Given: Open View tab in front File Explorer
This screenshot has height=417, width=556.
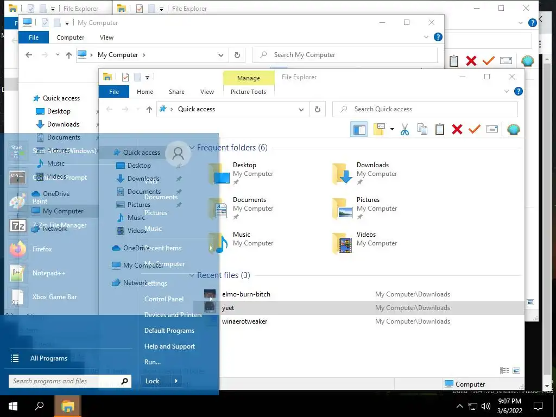Looking at the screenshot, I should (207, 92).
